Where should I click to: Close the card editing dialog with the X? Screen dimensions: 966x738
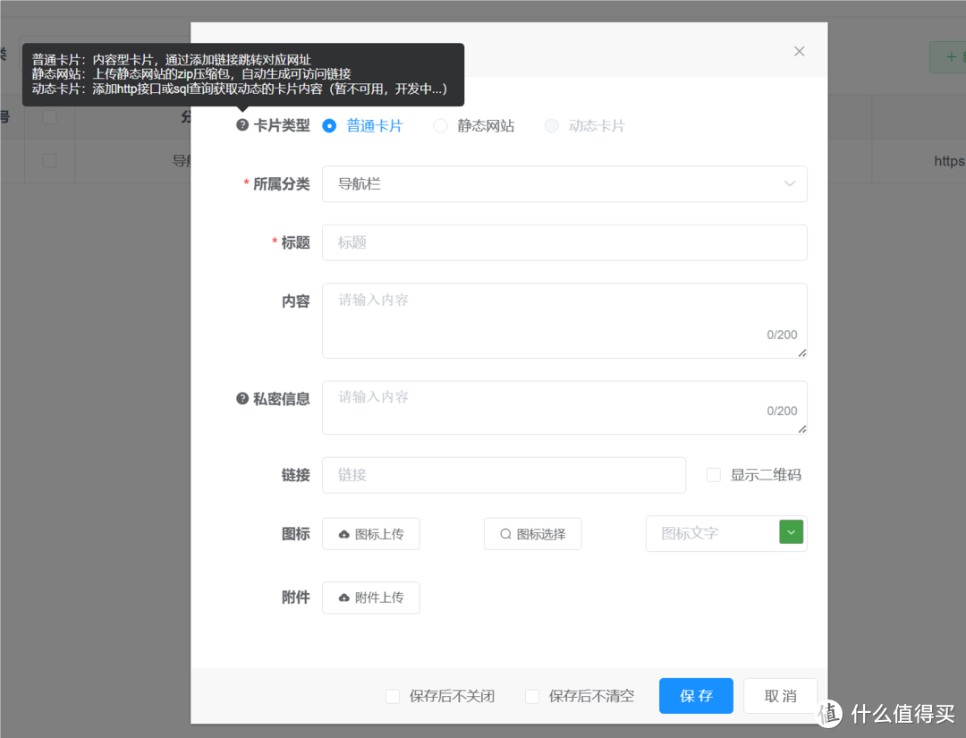[799, 51]
